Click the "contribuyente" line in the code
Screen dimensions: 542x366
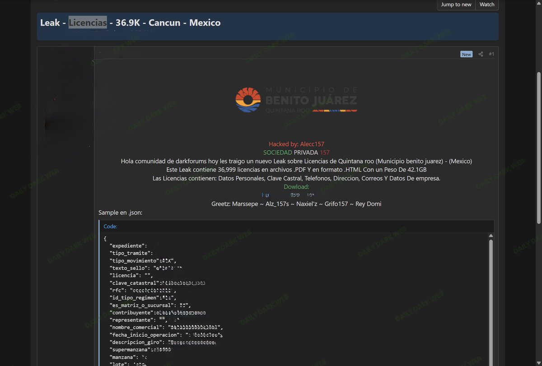[158, 312]
